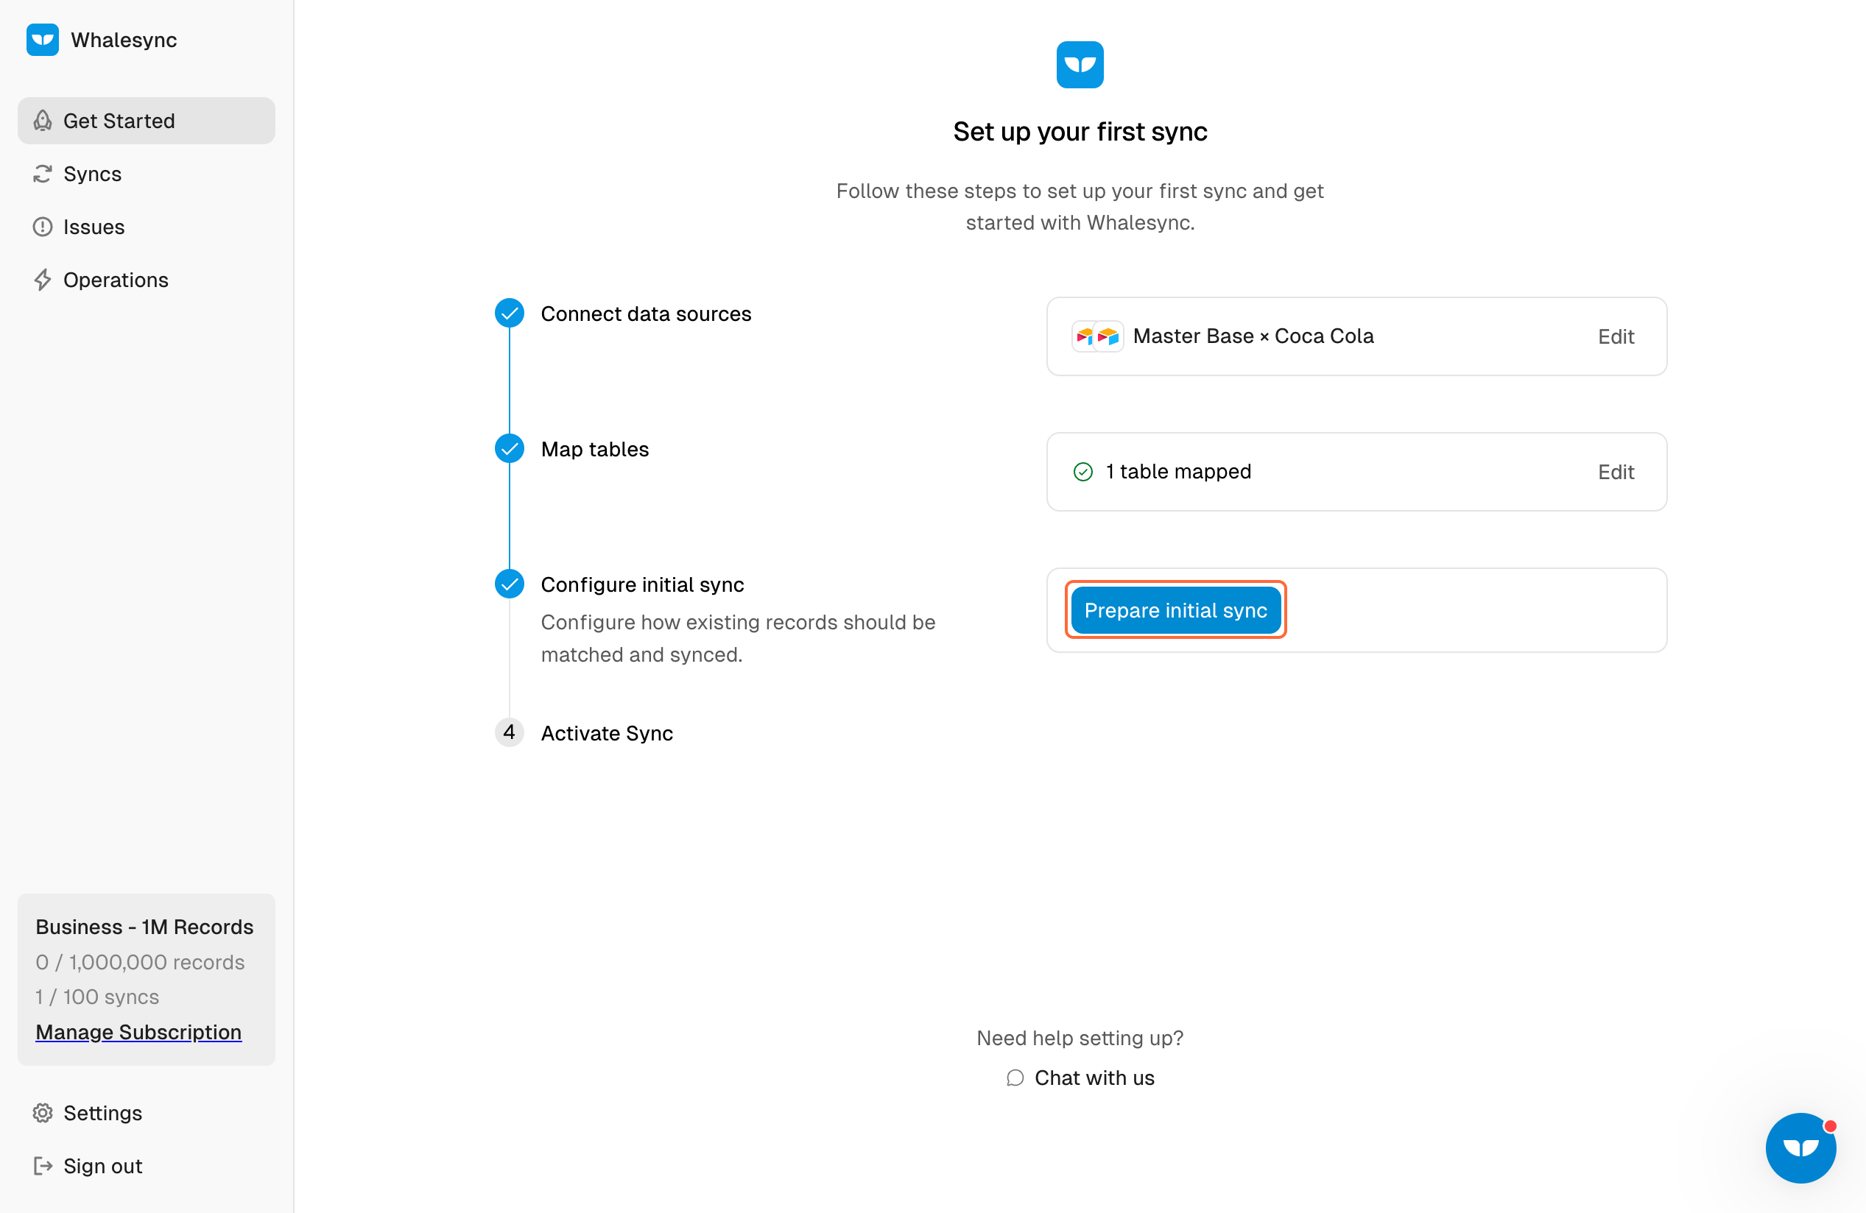The image size is (1866, 1213).
Task: Click the Map tables checkmark circle
Action: pos(510,449)
